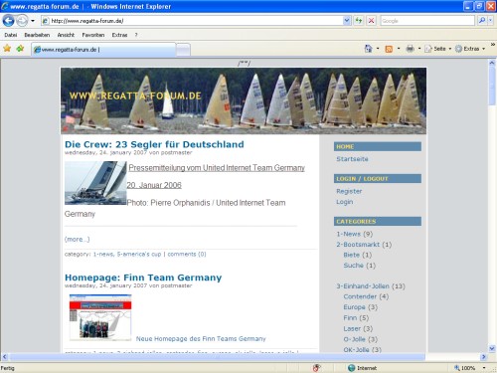Click the Finn Team homepage thumbnail
Screen dimensions: 497x373
(x=100, y=317)
